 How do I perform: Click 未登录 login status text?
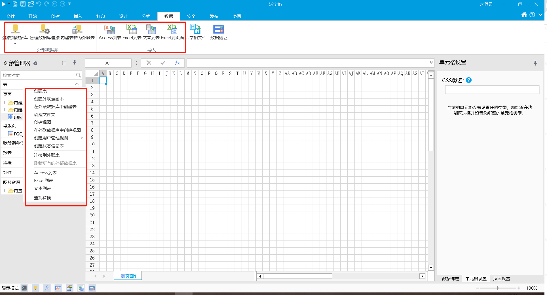(486, 4)
